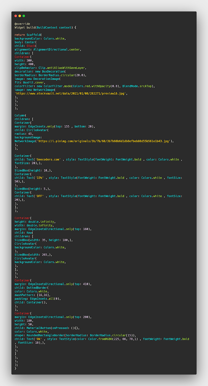Image resolution: width=208 pixels, height=386 pixels.
Task: Click the red close window dot
Action: coord(16,16)
